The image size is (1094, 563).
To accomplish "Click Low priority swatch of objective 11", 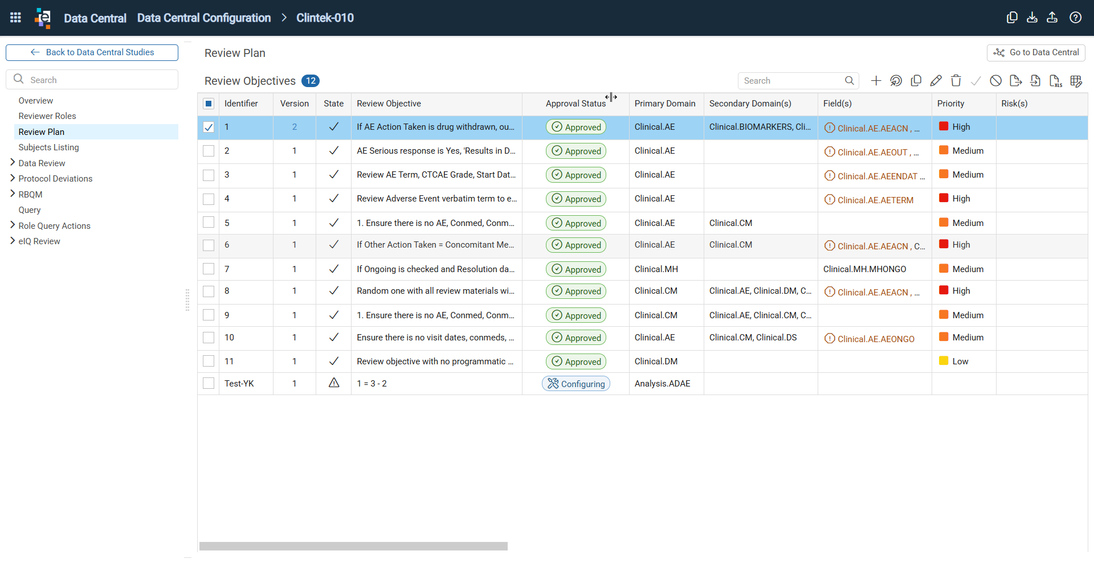I will 944,361.
